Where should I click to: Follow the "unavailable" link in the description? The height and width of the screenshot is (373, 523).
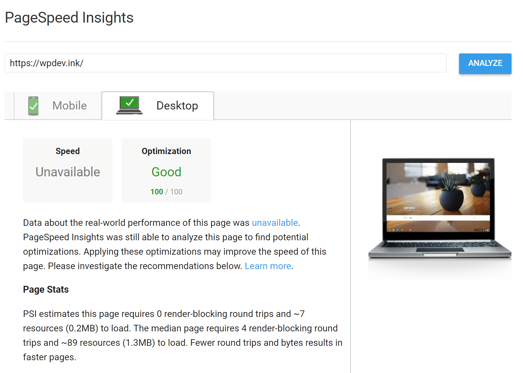coord(275,223)
